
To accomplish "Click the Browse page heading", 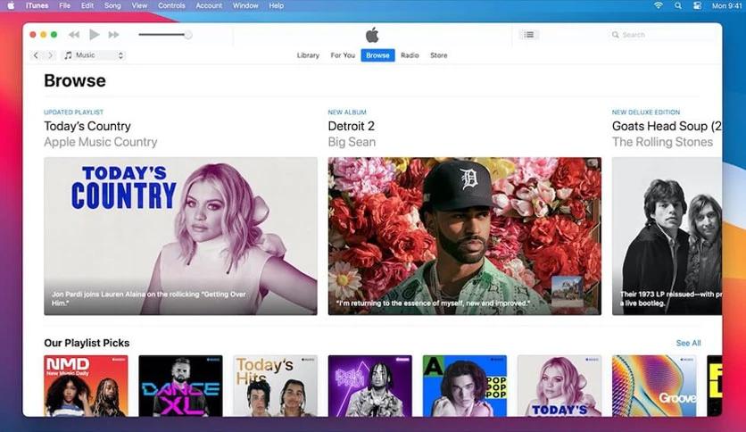I will click(x=75, y=80).
